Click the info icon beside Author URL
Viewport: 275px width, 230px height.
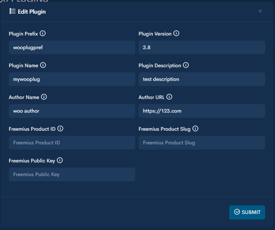(x=169, y=97)
